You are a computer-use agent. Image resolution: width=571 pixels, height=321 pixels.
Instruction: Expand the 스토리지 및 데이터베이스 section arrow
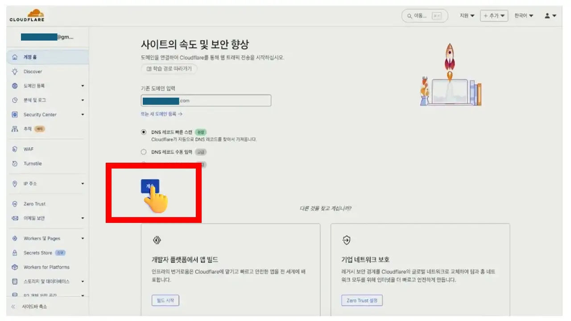pos(83,281)
